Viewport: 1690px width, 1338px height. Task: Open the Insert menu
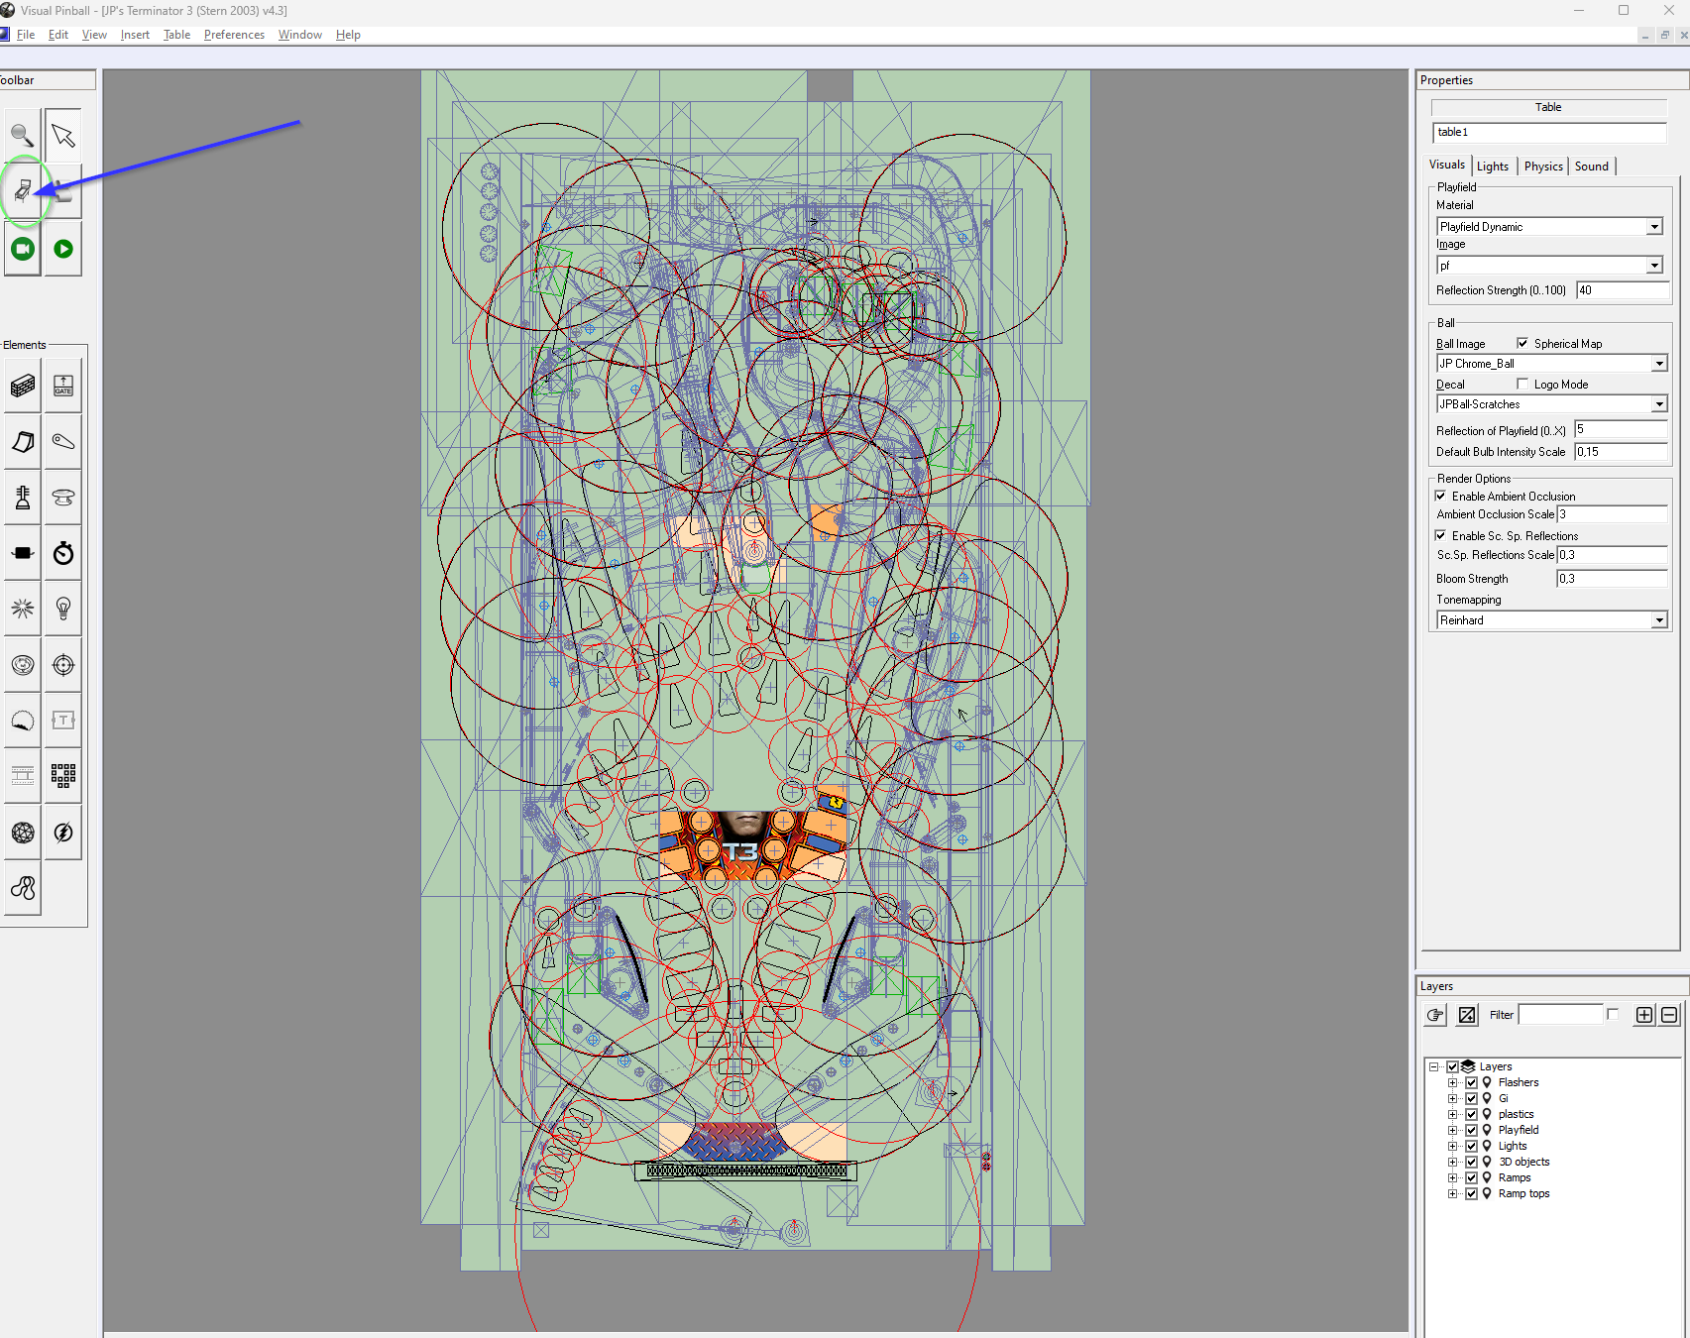click(x=135, y=35)
